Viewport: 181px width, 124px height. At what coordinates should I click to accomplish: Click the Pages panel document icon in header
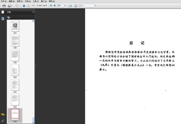(3, 12)
